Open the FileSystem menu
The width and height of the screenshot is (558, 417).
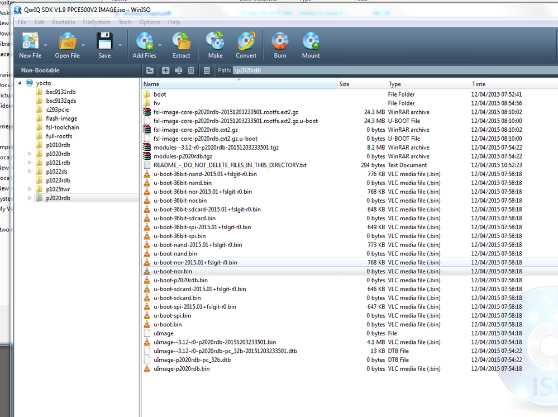97,22
